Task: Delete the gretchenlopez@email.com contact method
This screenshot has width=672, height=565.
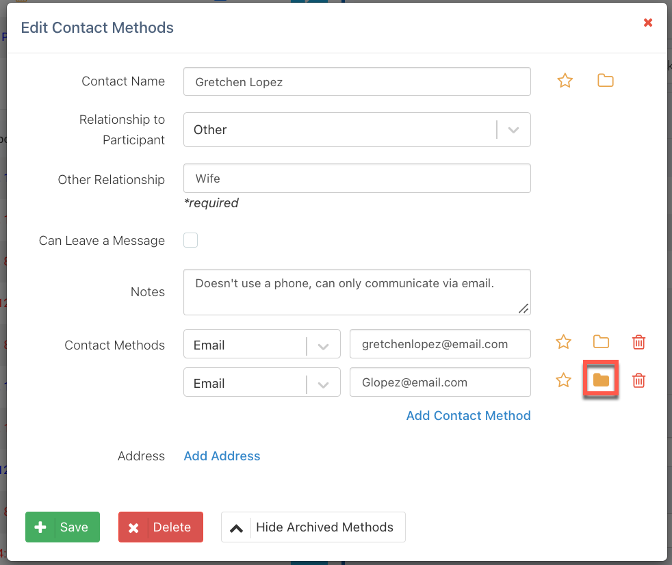Action: point(638,342)
